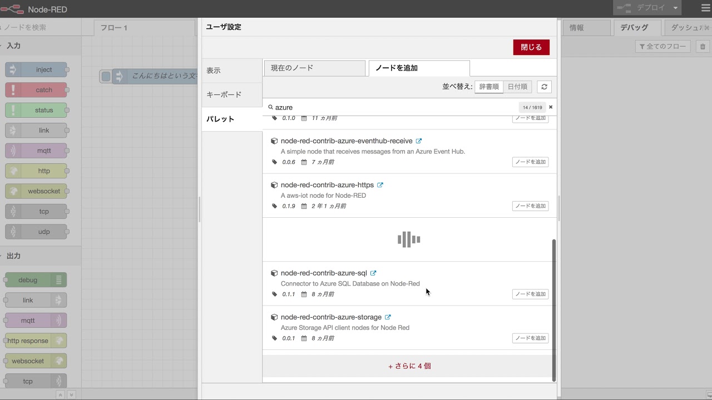Open external link for node-red-contrib-azure-storage
Screen dimensions: 712x400
(x=388, y=317)
